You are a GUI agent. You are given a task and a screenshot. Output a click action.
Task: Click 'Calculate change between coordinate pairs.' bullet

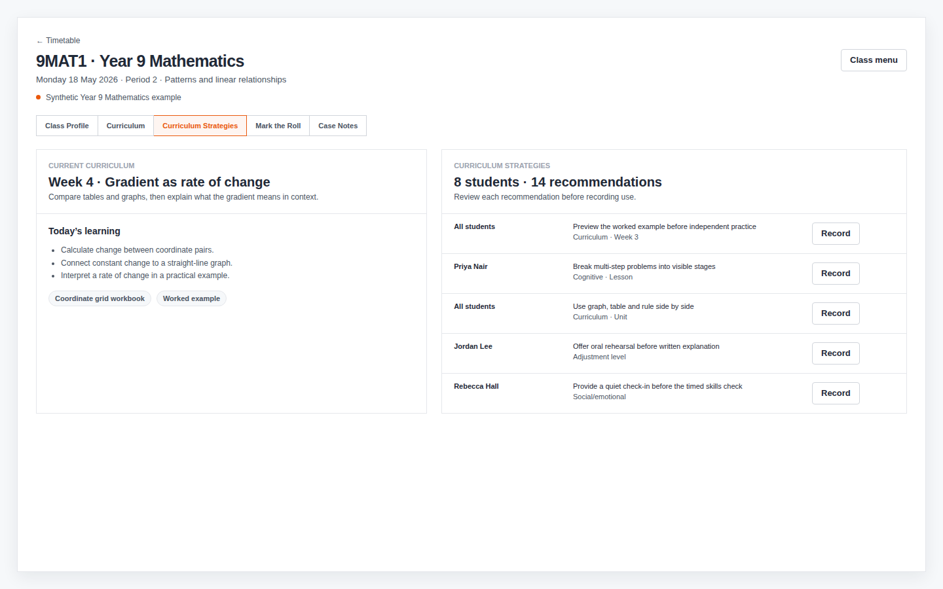[x=137, y=250]
